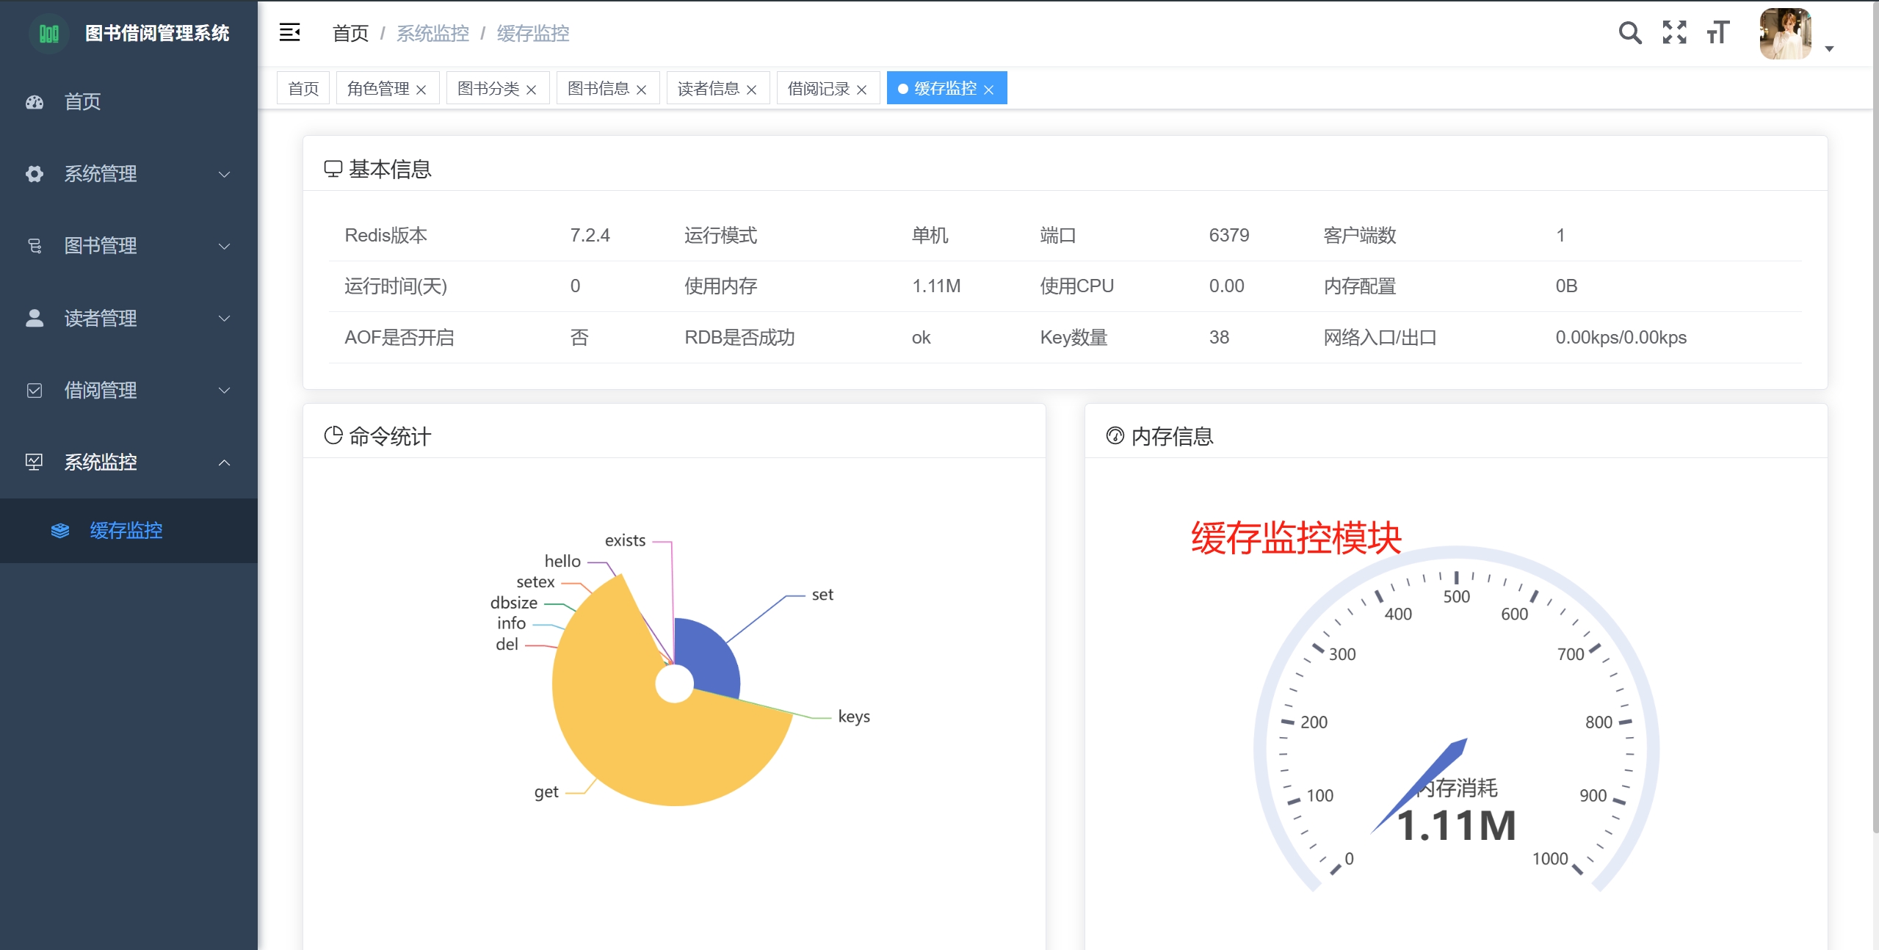
Task: Expand the 图书管理 menu
Action: [x=99, y=246]
